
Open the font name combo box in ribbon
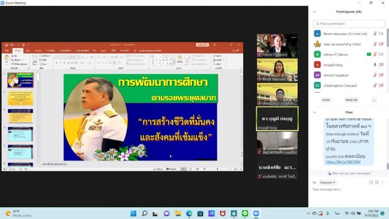(x=63, y=57)
